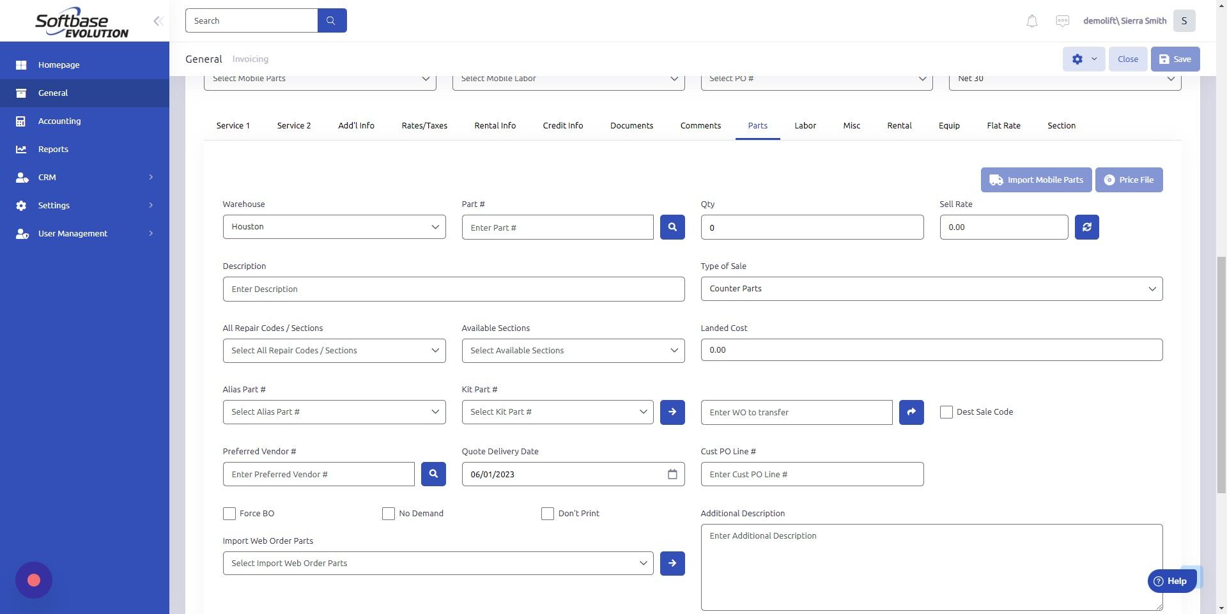Submit the Import Web Order Parts selection
The image size is (1227, 614).
(x=672, y=563)
